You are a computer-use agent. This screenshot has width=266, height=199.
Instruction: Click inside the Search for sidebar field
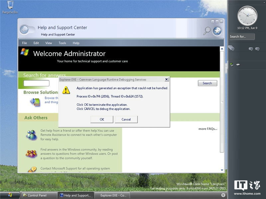pyautogui.click(x=241, y=36)
